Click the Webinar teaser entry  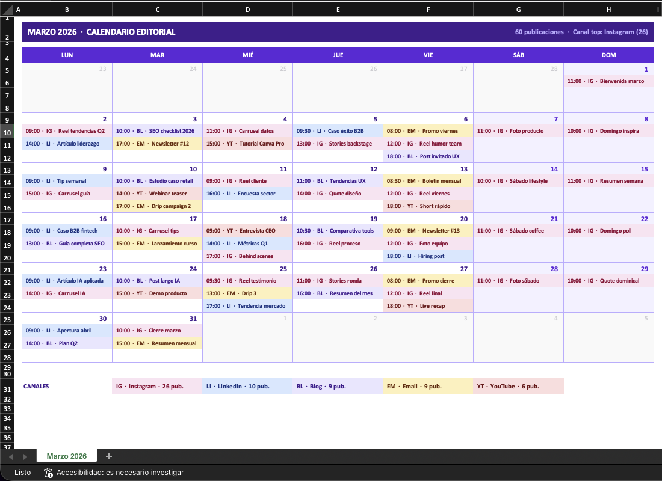pyautogui.click(x=158, y=193)
